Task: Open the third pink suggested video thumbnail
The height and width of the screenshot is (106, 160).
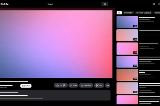Action: [127, 49]
